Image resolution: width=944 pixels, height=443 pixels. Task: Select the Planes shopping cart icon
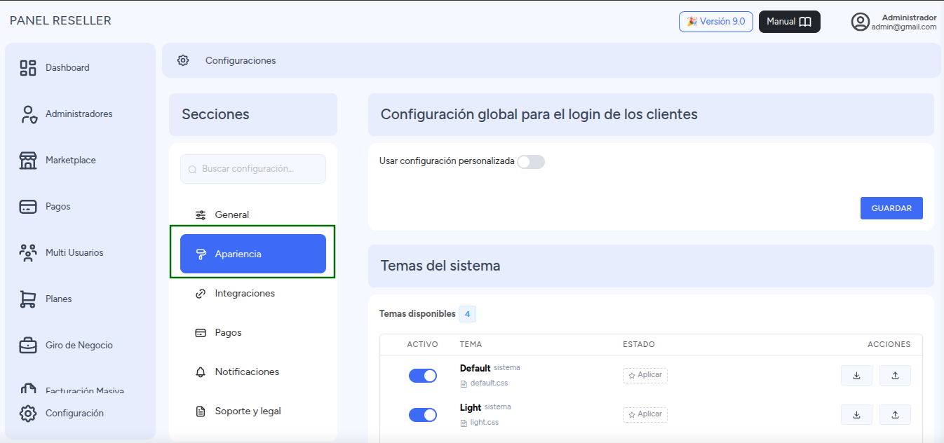(28, 299)
